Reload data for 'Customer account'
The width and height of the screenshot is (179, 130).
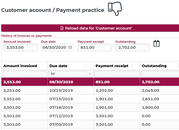[x=99, y=28]
